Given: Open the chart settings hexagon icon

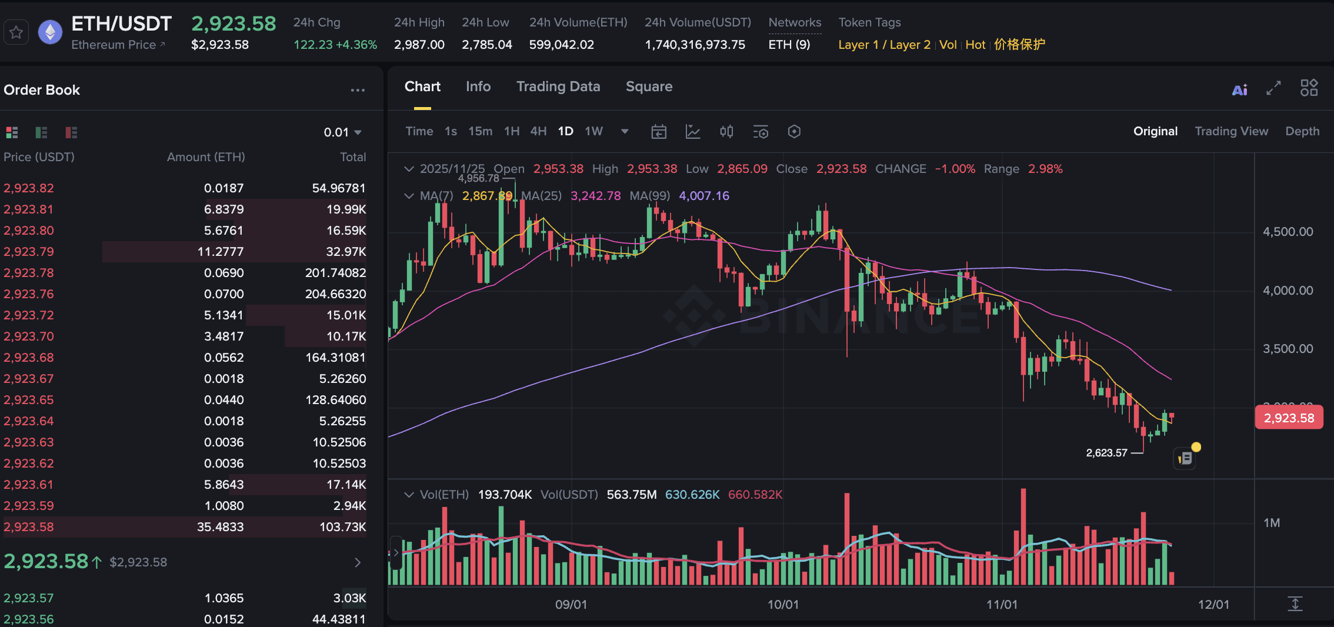Looking at the screenshot, I should point(793,131).
